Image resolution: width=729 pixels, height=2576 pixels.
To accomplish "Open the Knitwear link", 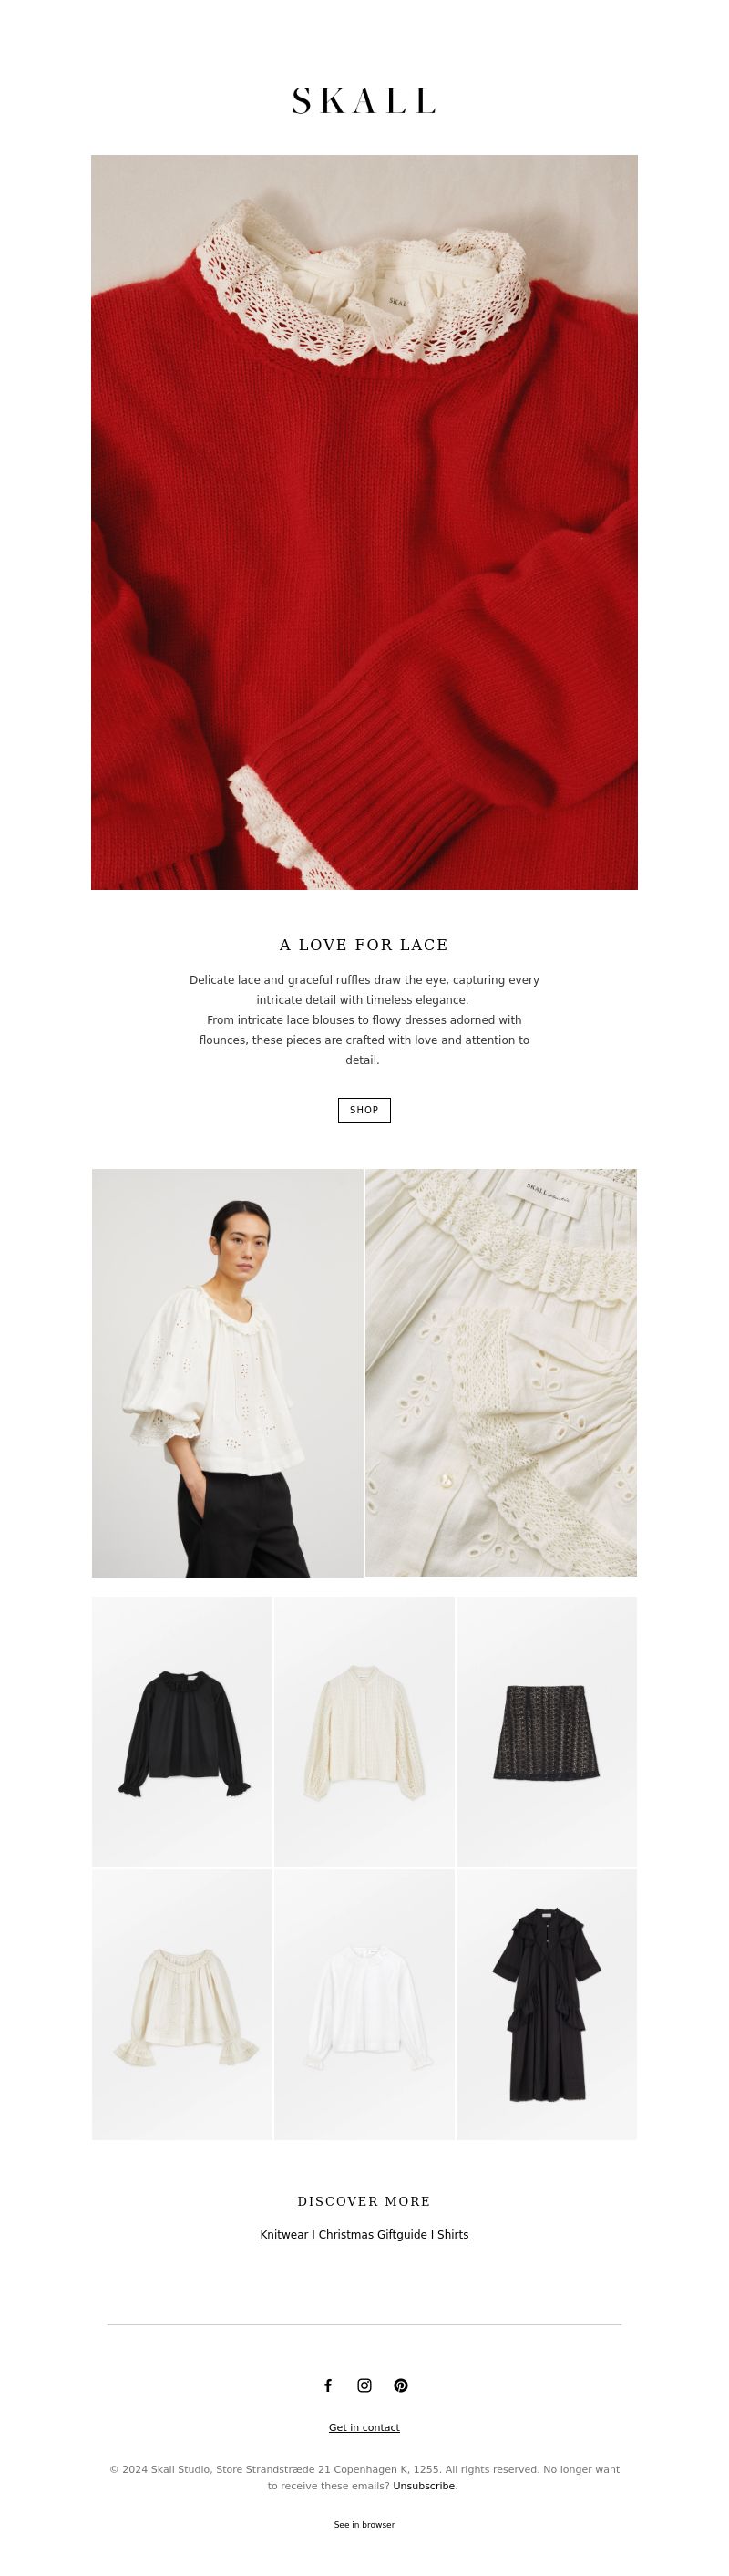I will tap(284, 2234).
